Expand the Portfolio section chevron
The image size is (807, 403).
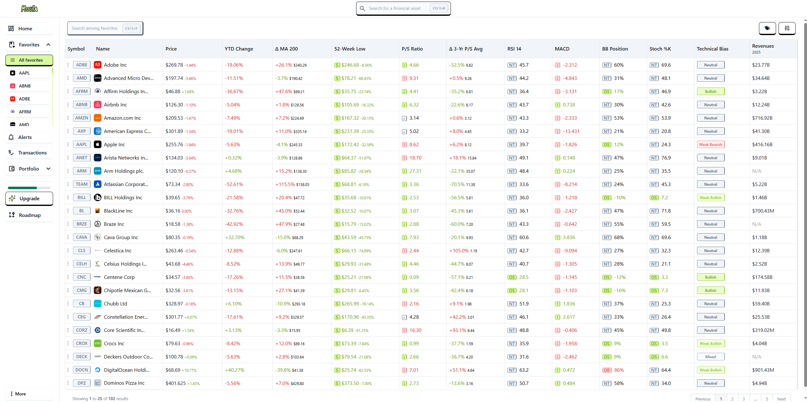point(48,169)
